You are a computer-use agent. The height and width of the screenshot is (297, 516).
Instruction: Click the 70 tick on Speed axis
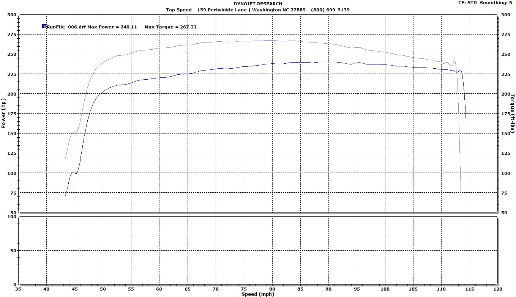[x=216, y=289]
